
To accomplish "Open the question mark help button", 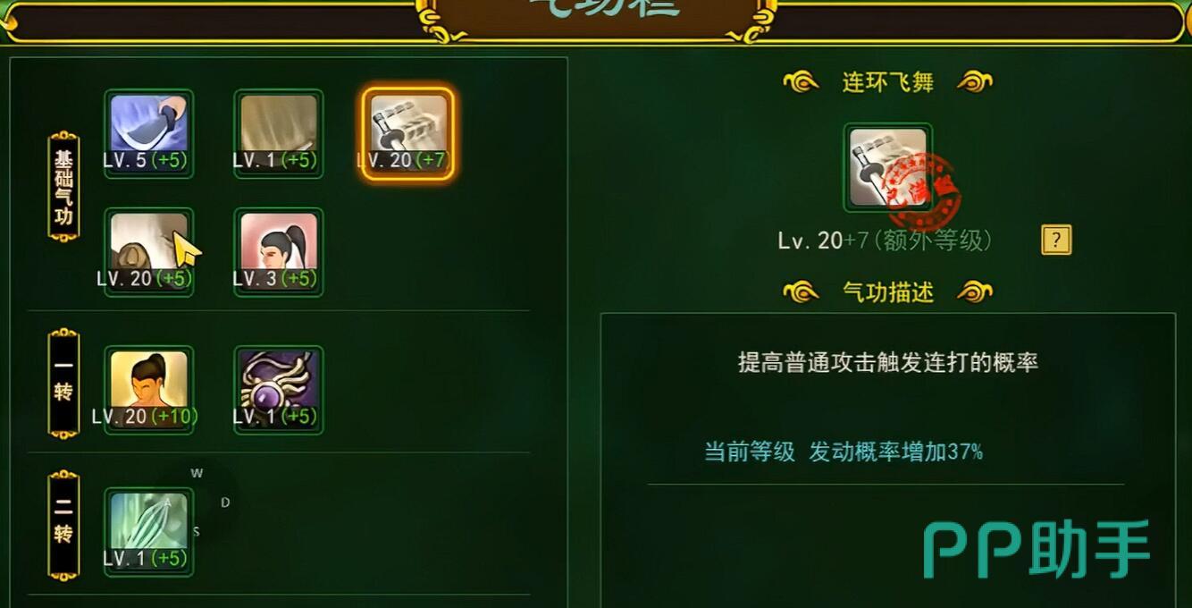I will [x=1056, y=241].
